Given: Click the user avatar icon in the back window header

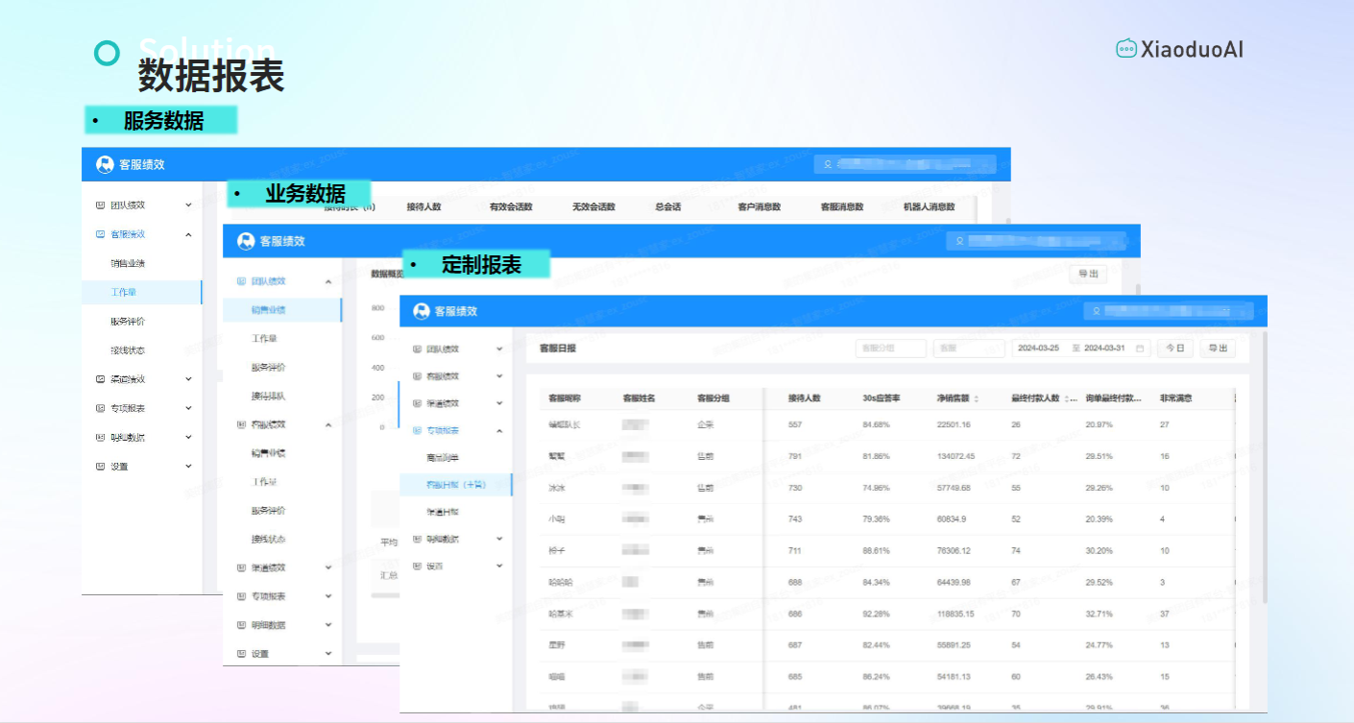Looking at the screenshot, I should click(x=827, y=164).
